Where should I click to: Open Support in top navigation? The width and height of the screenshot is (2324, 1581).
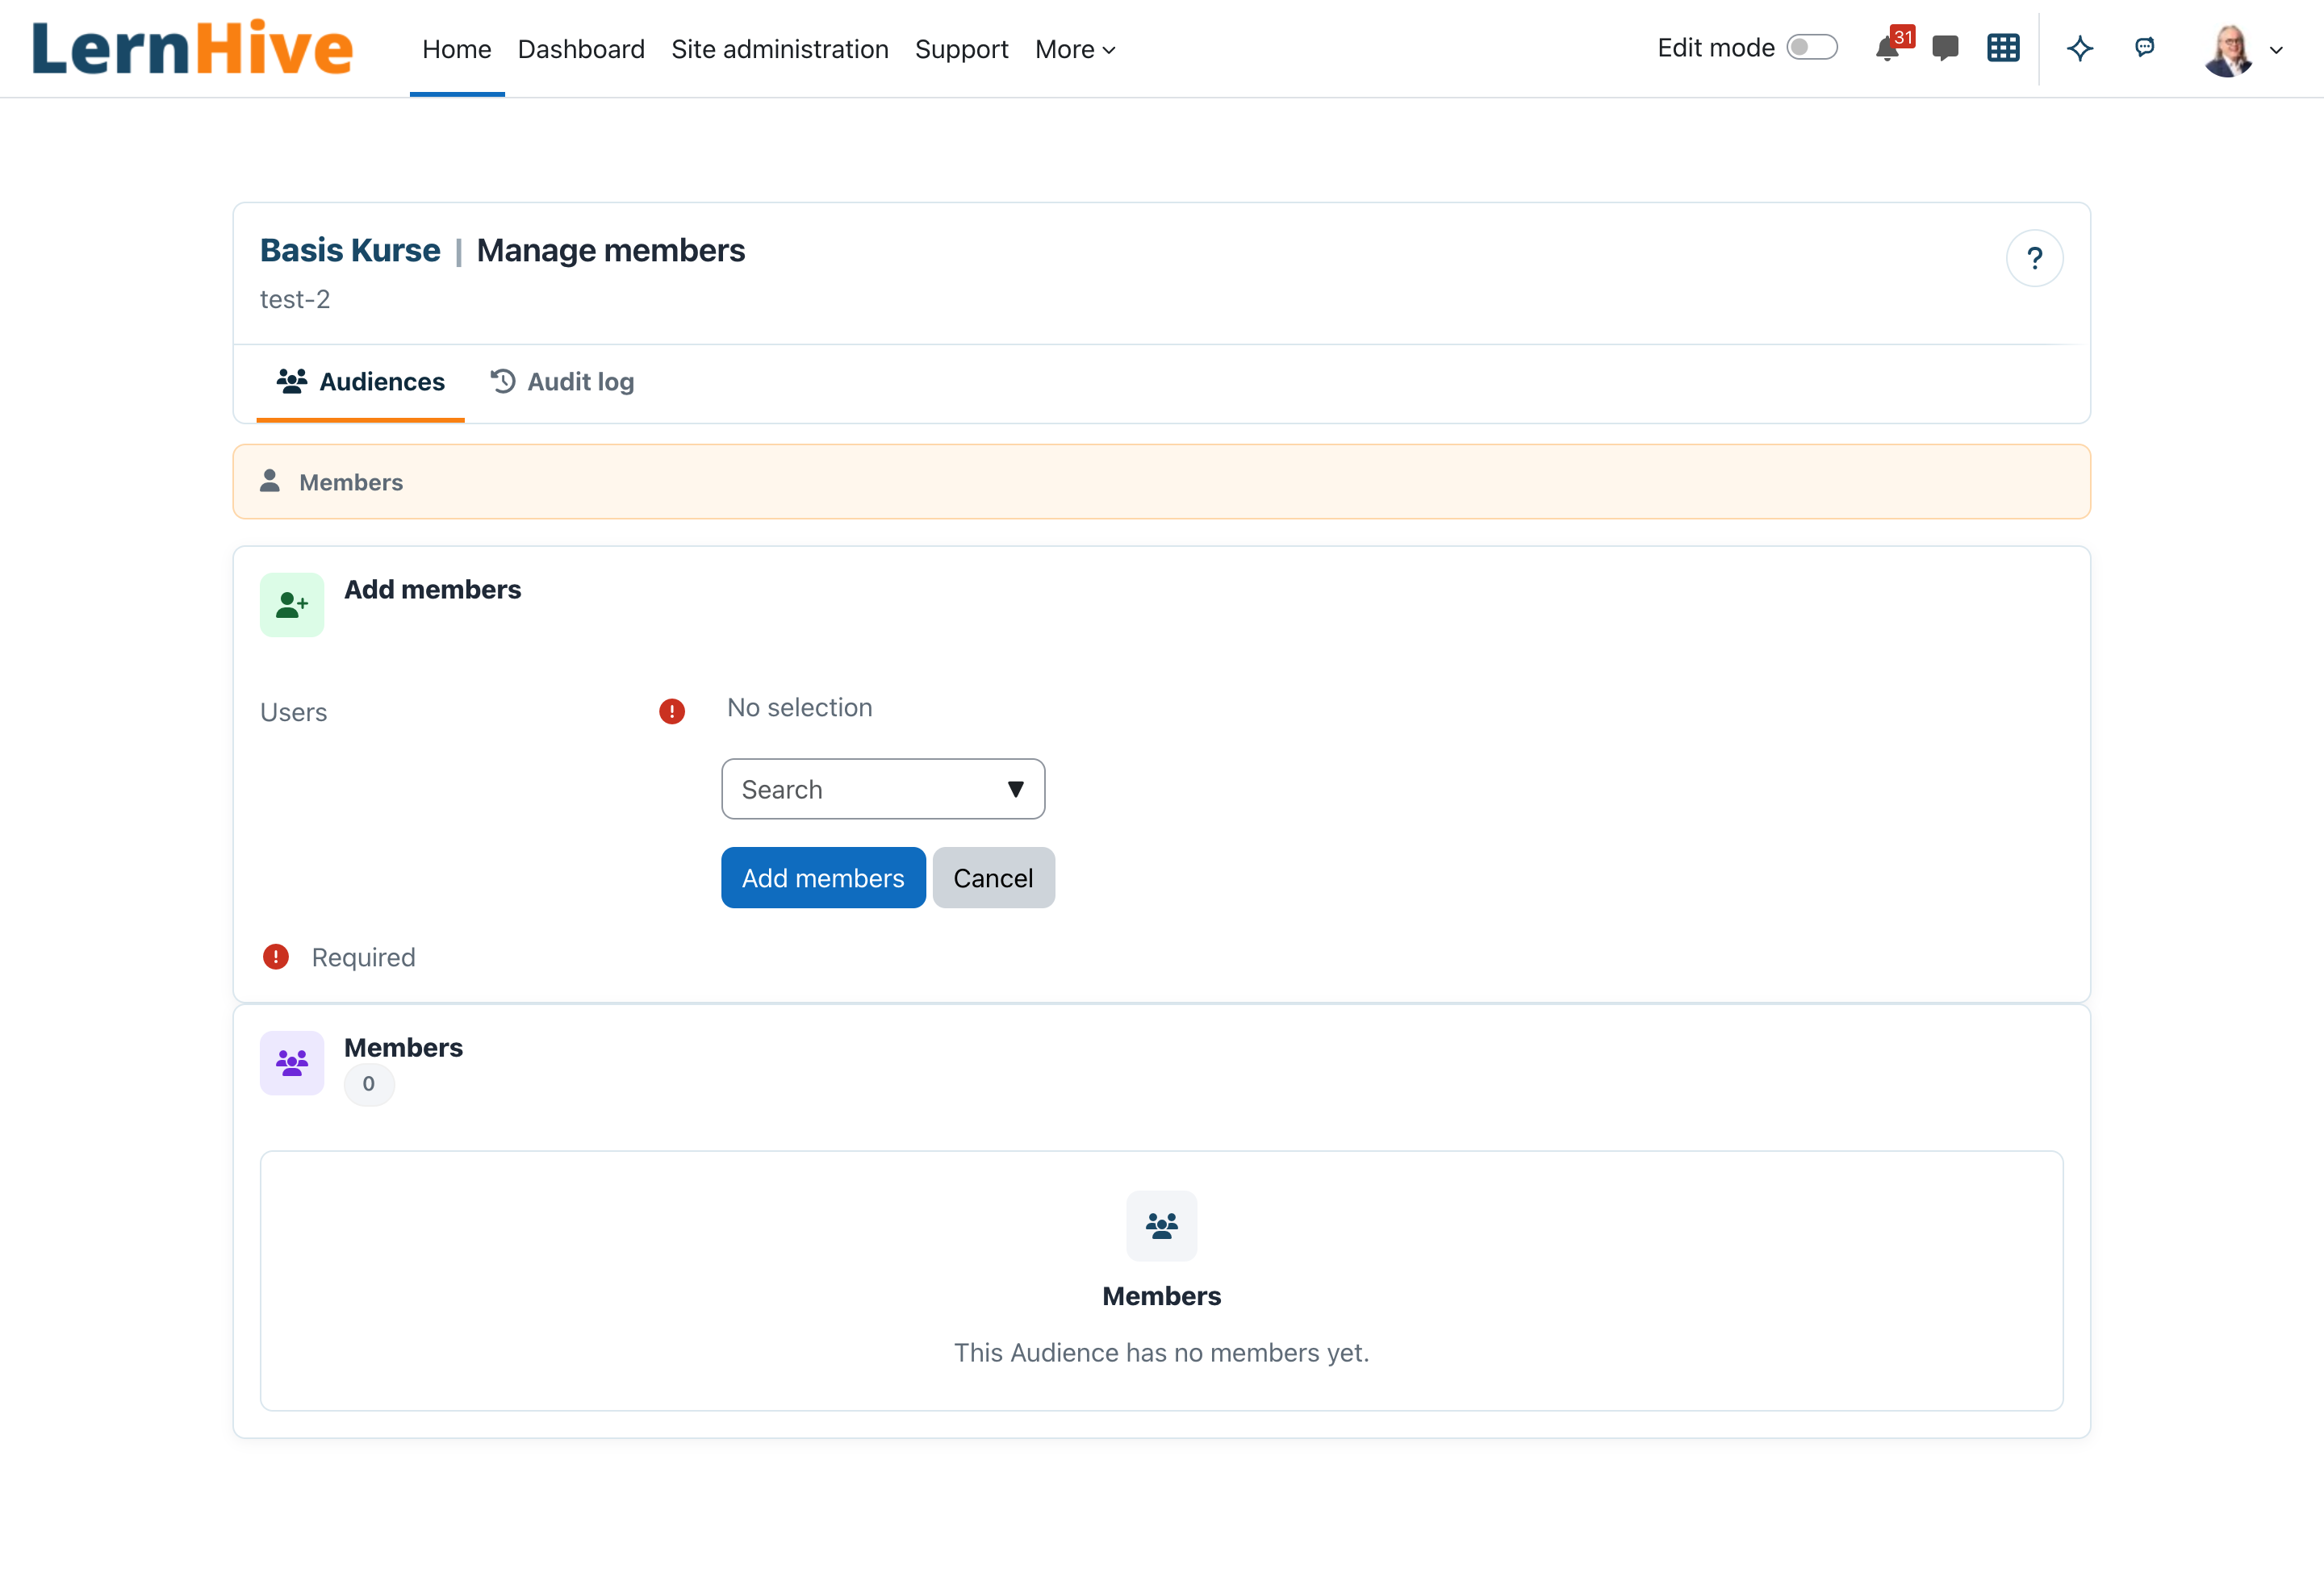pyautogui.click(x=961, y=49)
